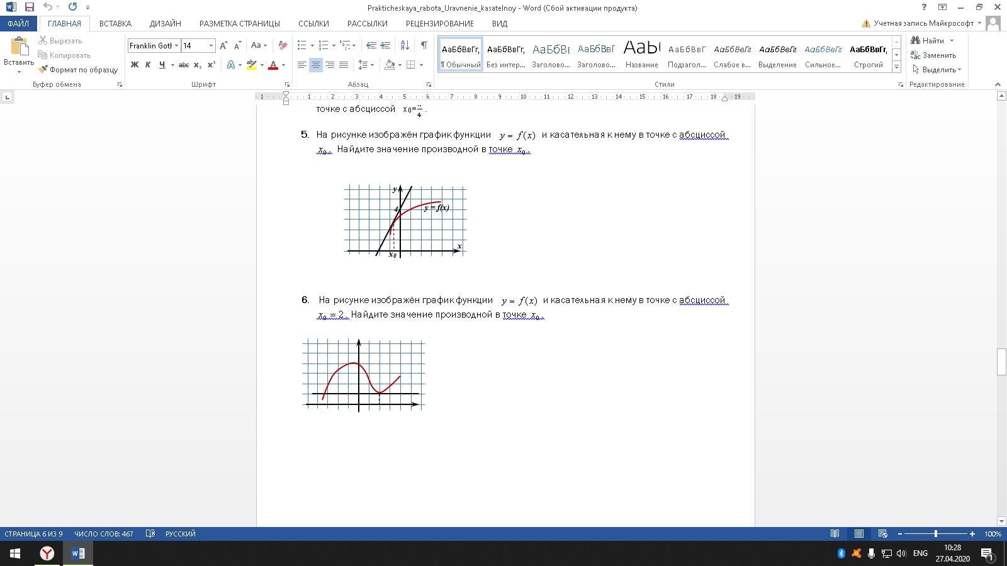The height and width of the screenshot is (566, 1007).
Task: Open the РАЗМЕТКА СТРАНИЦЫ tab
Action: pyautogui.click(x=240, y=23)
